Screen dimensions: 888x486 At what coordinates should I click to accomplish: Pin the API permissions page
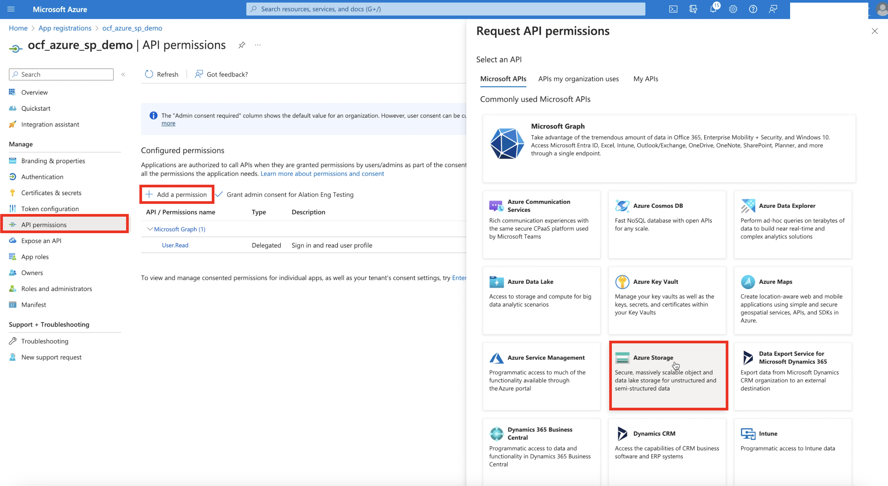tap(242, 45)
